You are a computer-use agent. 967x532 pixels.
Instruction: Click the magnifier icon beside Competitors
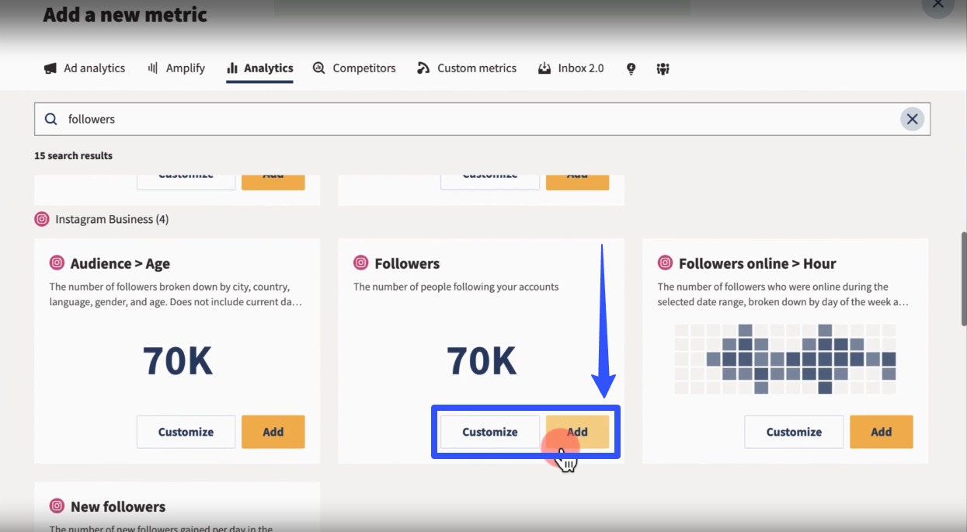point(318,68)
